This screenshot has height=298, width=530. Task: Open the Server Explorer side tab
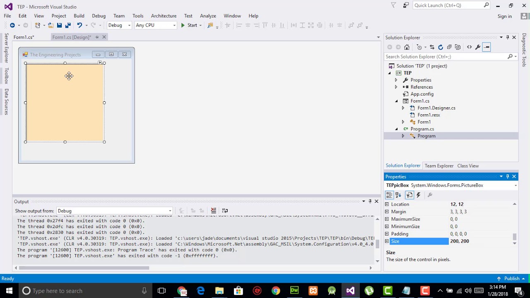(x=6, y=48)
